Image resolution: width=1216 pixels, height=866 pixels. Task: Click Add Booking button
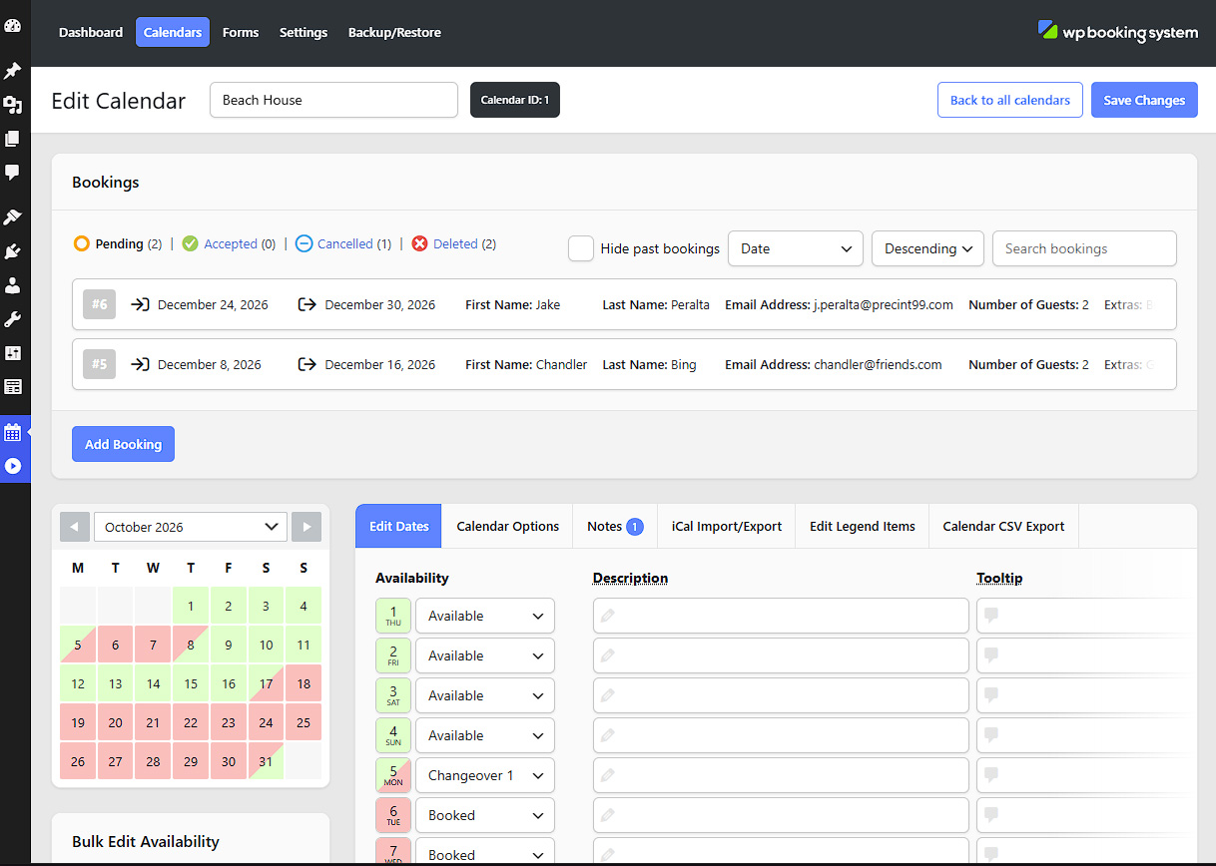click(123, 444)
